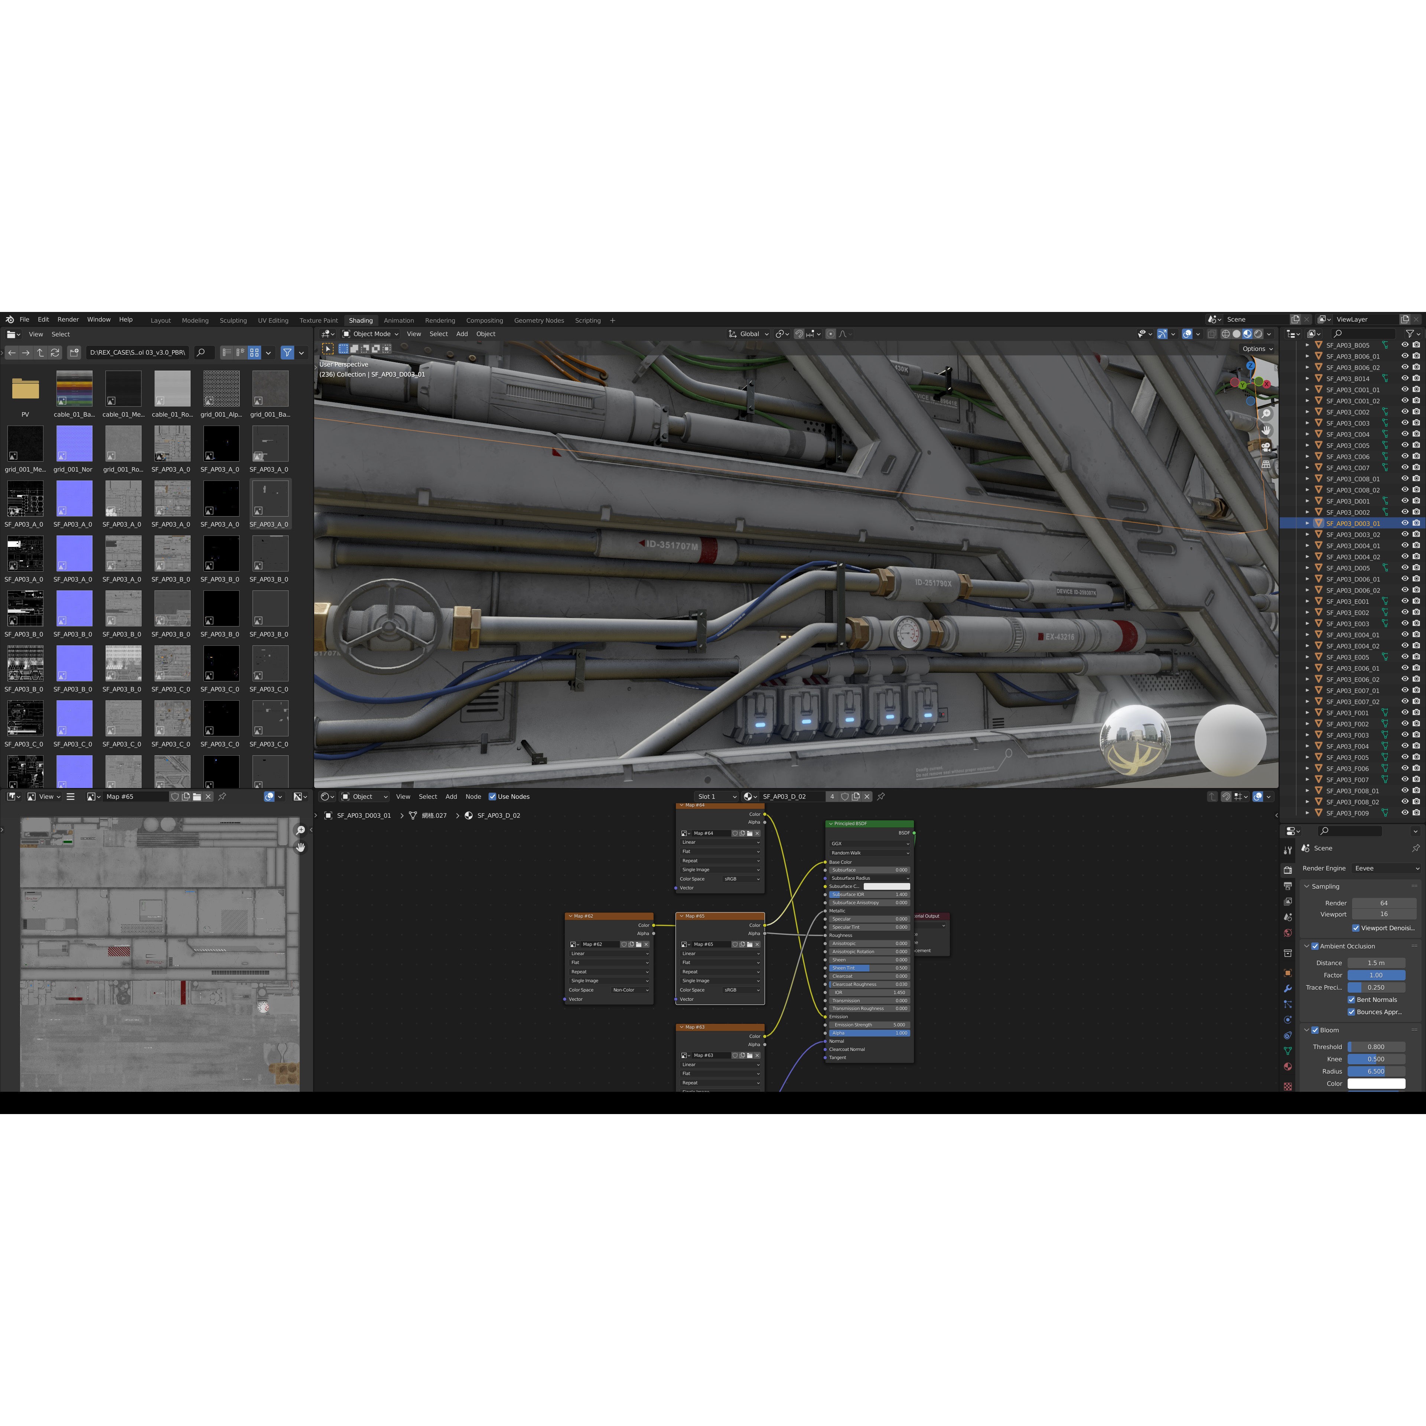The image size is (1426, 1426).
Task: Open the Render properties tab icon
Action: click(1288, 870)
